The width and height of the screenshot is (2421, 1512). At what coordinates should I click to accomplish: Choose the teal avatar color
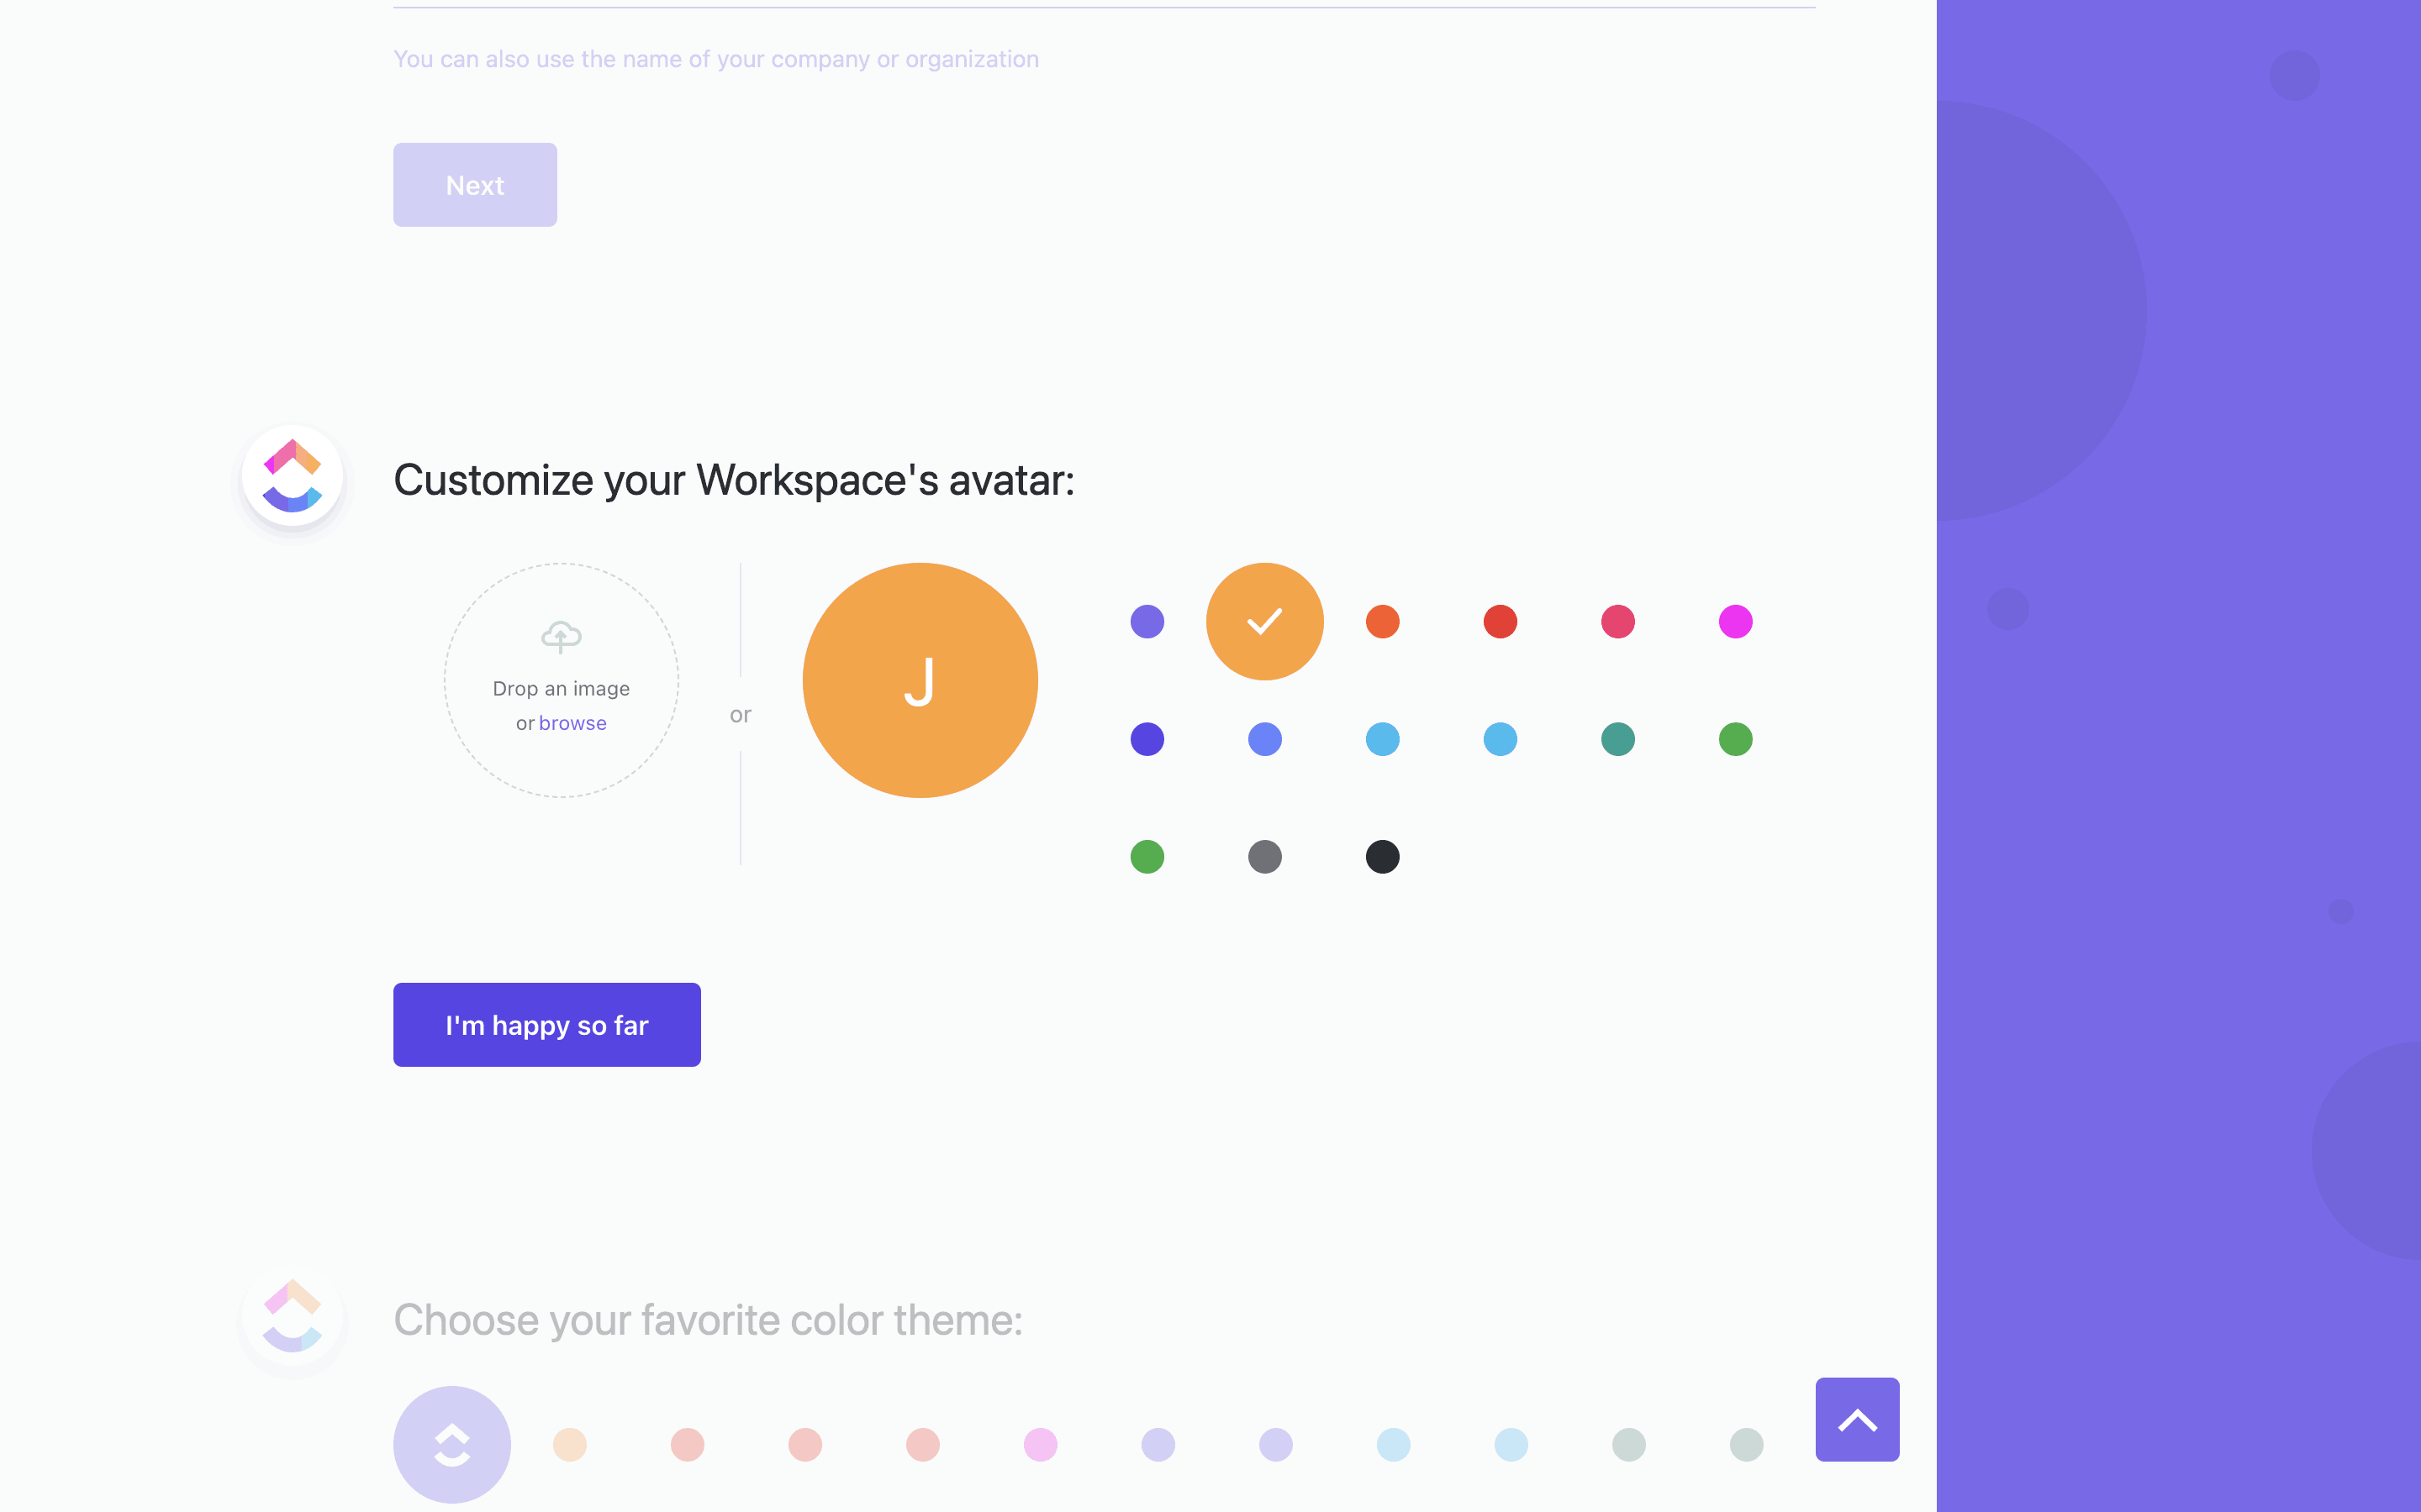1617,739
